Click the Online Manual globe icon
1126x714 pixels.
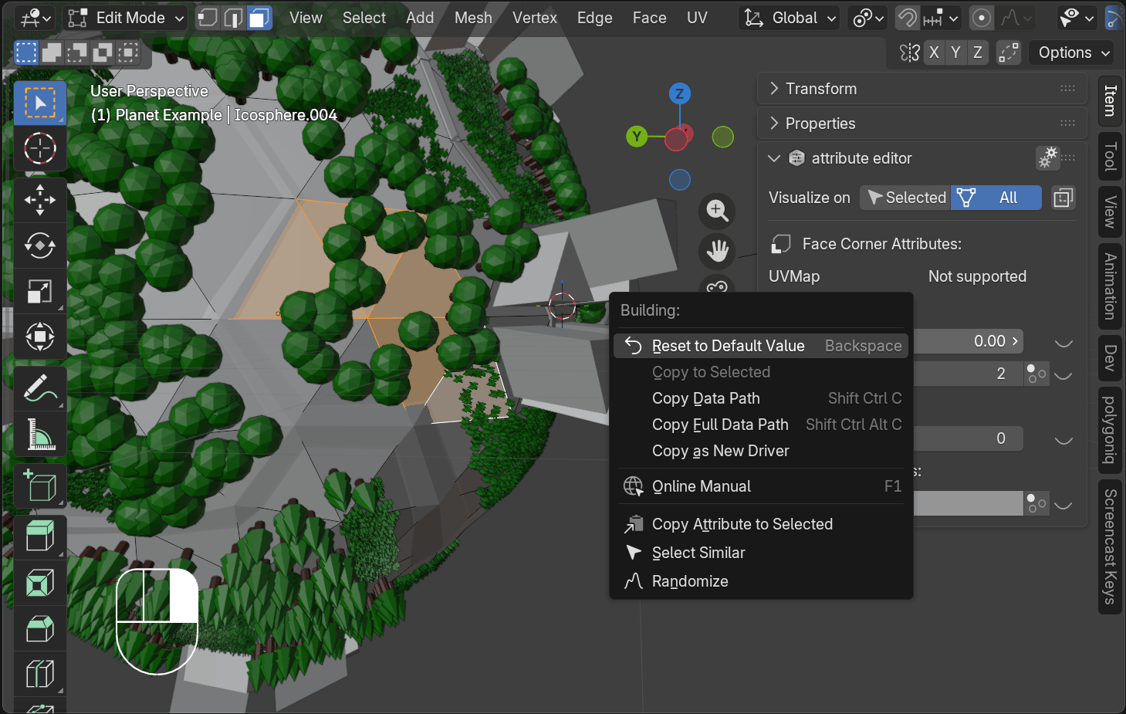(633, 486)
